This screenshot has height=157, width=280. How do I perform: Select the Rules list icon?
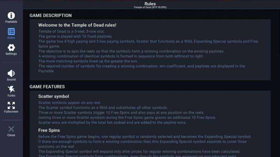pyautogui.click(x=11, y=31)
